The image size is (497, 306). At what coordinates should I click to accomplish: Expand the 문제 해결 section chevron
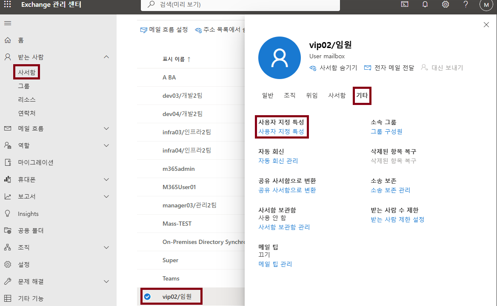tap(106, 281)
